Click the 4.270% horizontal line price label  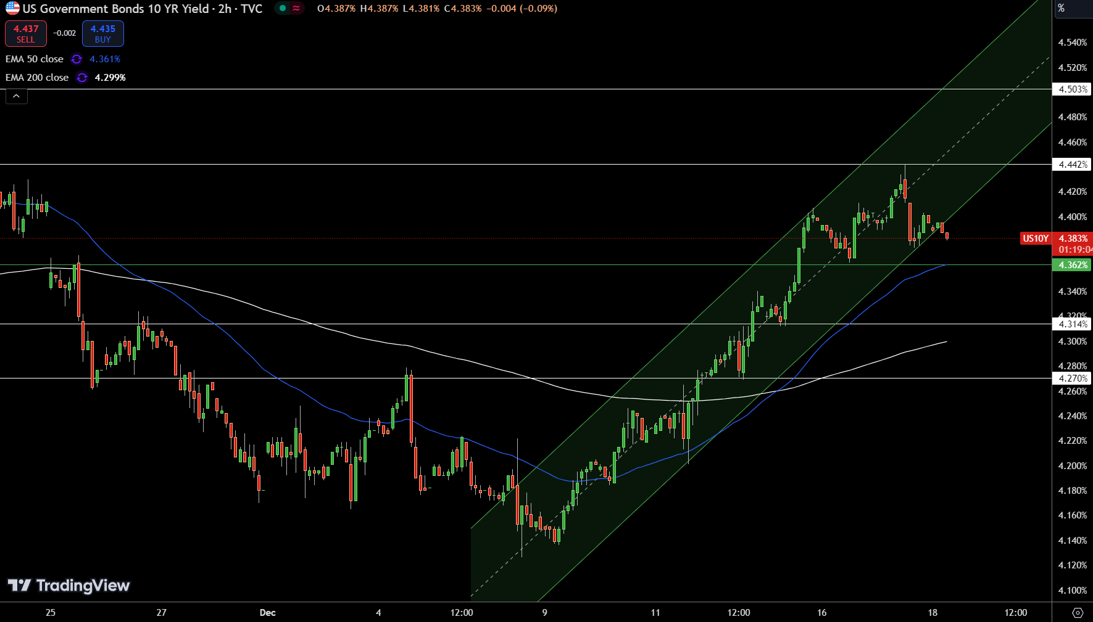1072,379
